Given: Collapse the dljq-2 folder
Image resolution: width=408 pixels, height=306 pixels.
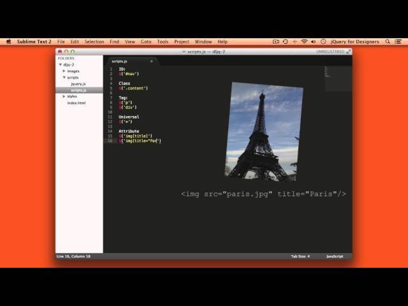Looking at the screenshot, I should (x=61, y=64).
